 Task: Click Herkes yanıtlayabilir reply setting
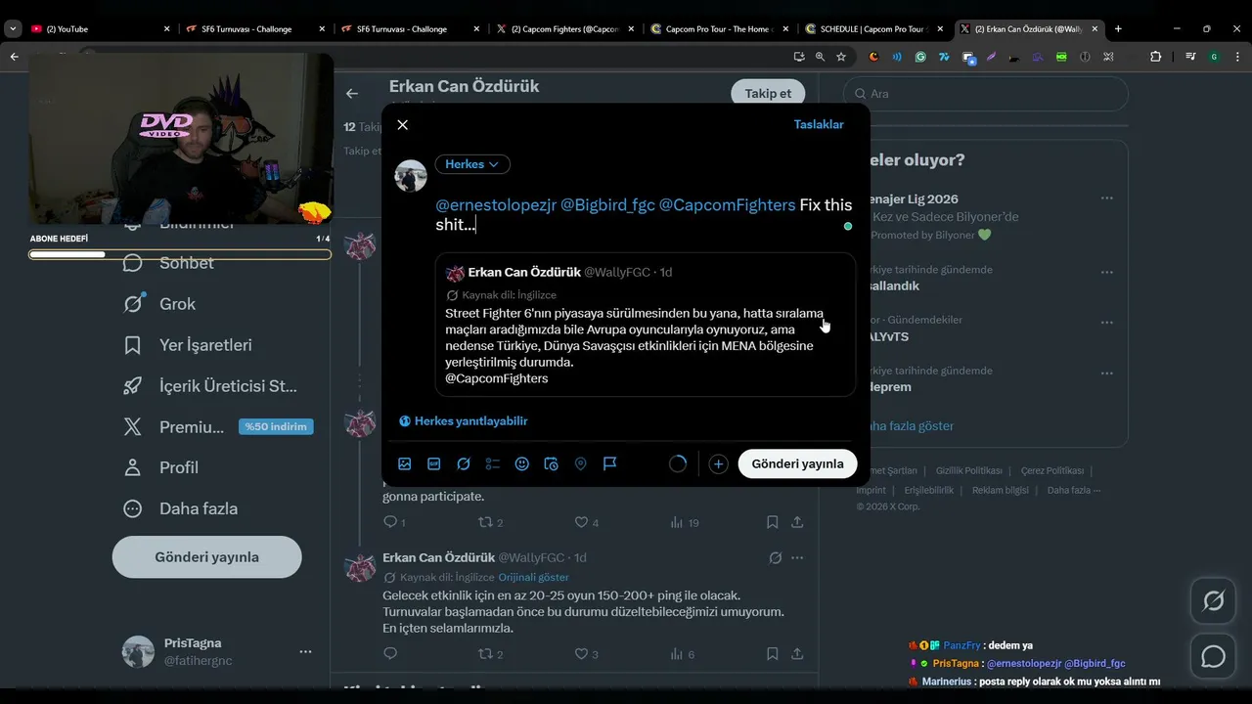point(464,420)
